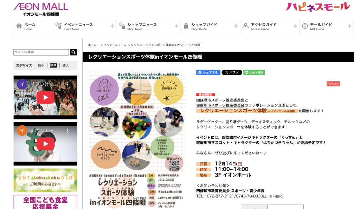
Task: Expand the モールガイド menu plus
Action: click(349, 26)
